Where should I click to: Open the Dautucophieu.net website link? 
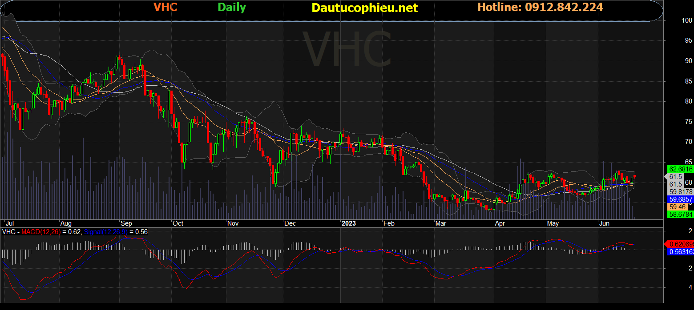tap(365, 8)
